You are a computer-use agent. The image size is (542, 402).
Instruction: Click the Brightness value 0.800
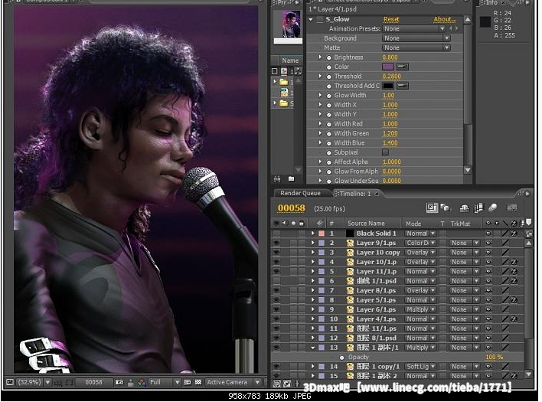[390, 57]
